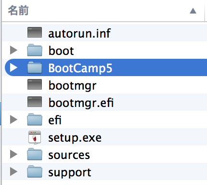Select the efi folder name
This screenshot has height=185, width=207.
(x=55, y=120)
